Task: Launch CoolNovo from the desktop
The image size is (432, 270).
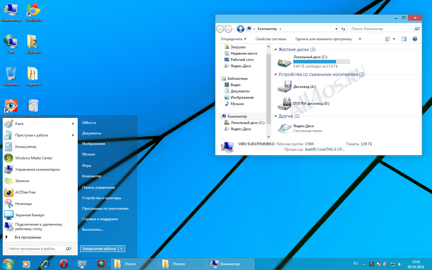Action: 34,13
